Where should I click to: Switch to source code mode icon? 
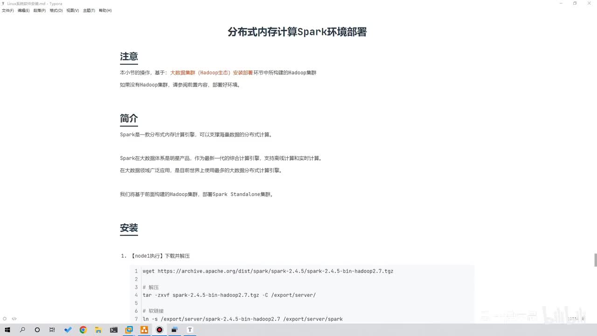tap(14, 319)
